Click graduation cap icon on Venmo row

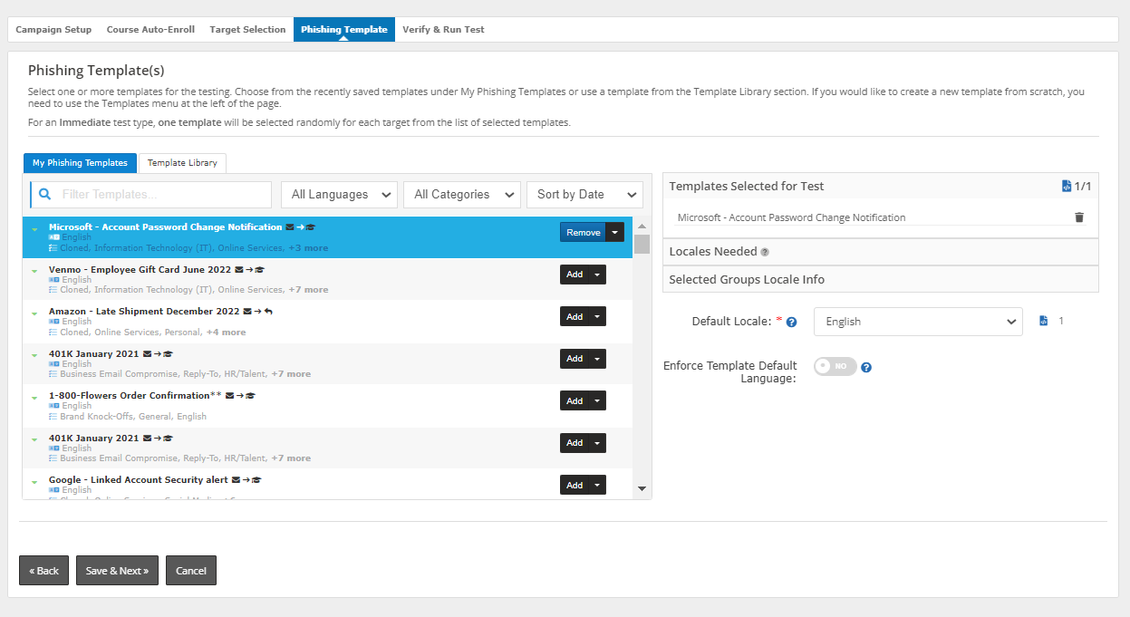[x=260, y=269]
